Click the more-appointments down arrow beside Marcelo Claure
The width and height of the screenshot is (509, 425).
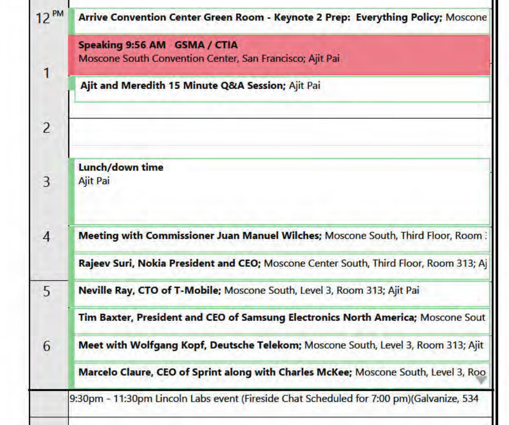click(x=481, y=380)
